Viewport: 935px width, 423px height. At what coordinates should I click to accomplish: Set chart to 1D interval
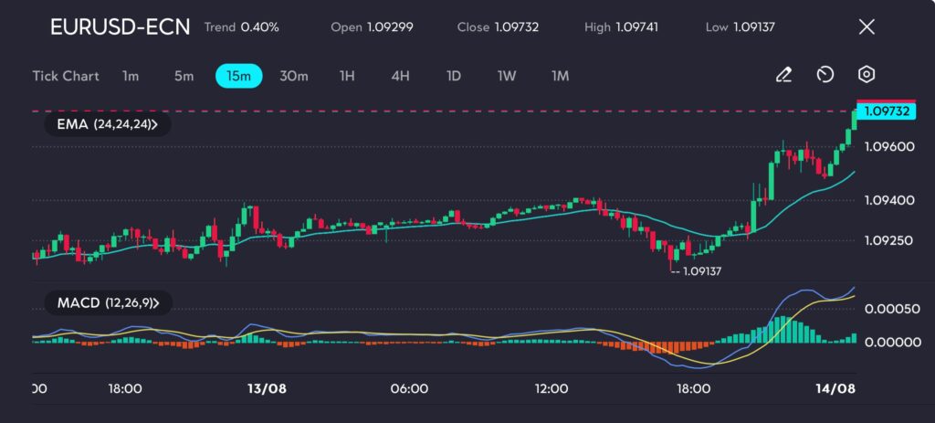453,76
